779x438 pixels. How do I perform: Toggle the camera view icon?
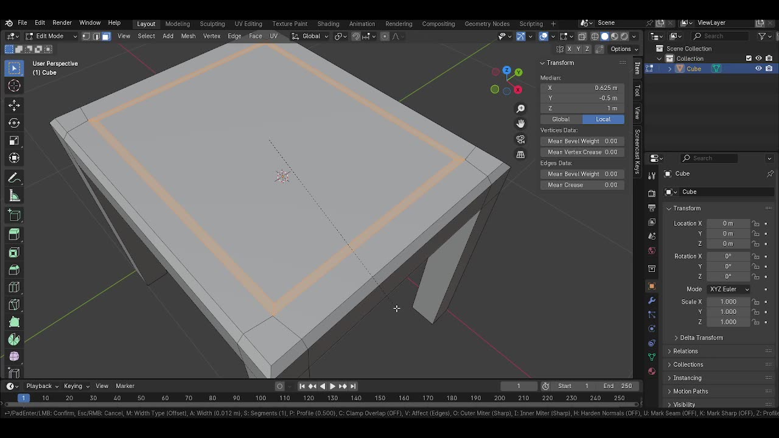point(520,139)
